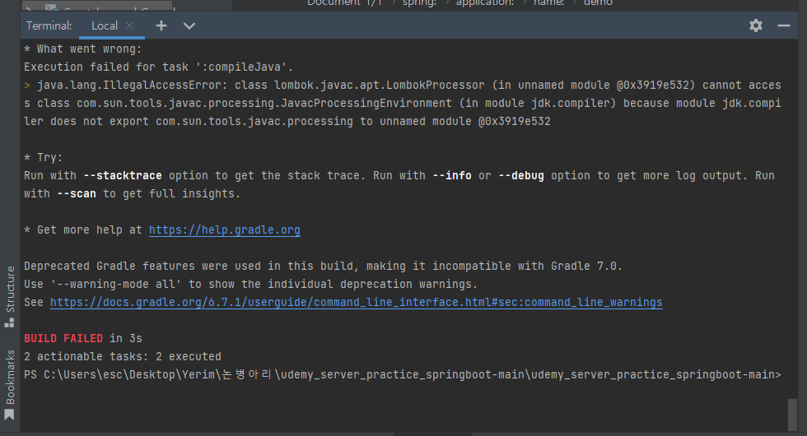Image resolution: width=807 pixels, height=436 pixels.
Task: Select the Local terminal tab
Action: (105, 26)
